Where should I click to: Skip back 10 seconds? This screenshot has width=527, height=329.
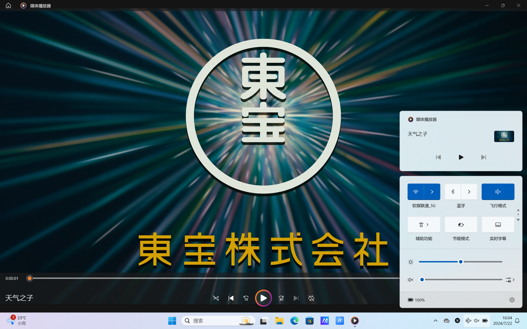pyautogui.click(x=246, y=298)
